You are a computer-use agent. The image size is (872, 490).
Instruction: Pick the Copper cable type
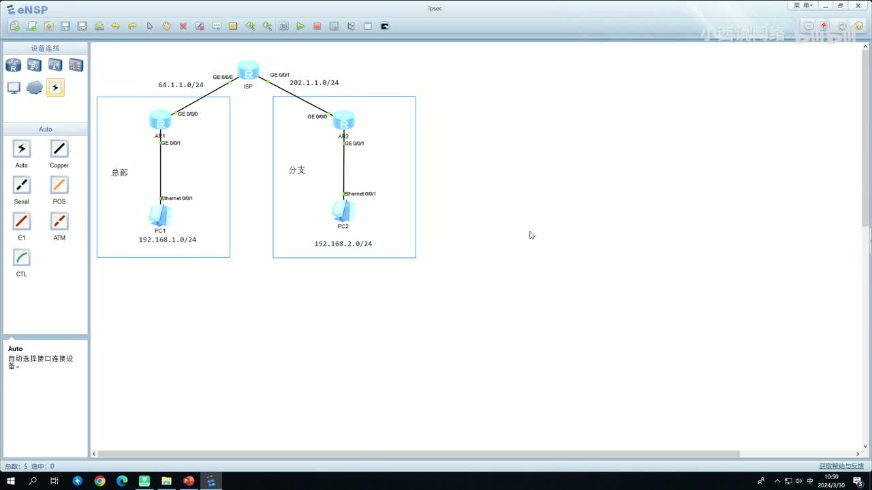[x=59, y=149]
